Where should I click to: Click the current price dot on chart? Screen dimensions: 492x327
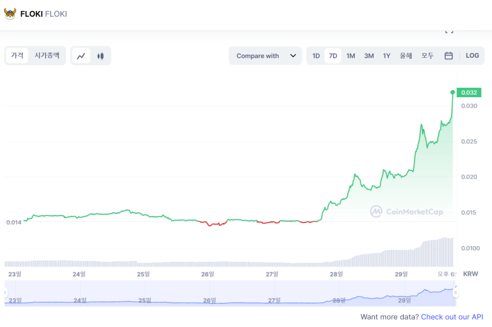pyautogui.click(x=453, y=92)
